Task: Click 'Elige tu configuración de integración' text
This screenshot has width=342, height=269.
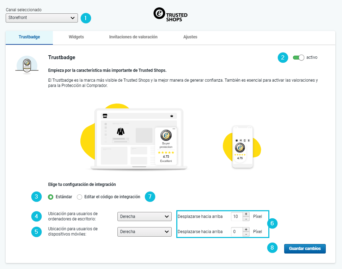Action: pos(82,184)
